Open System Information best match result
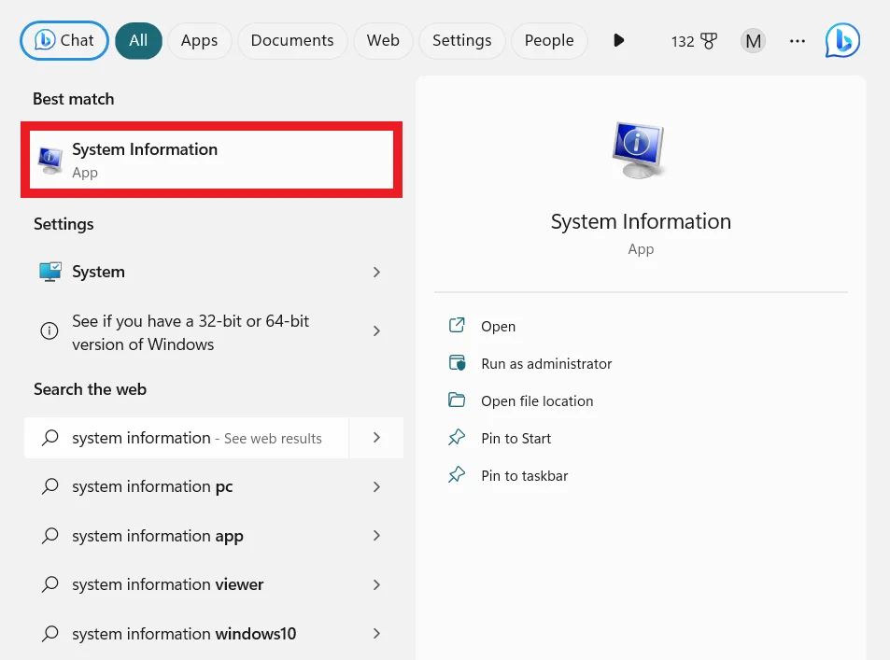The image size is (890, 660). (x=211, y=160)
